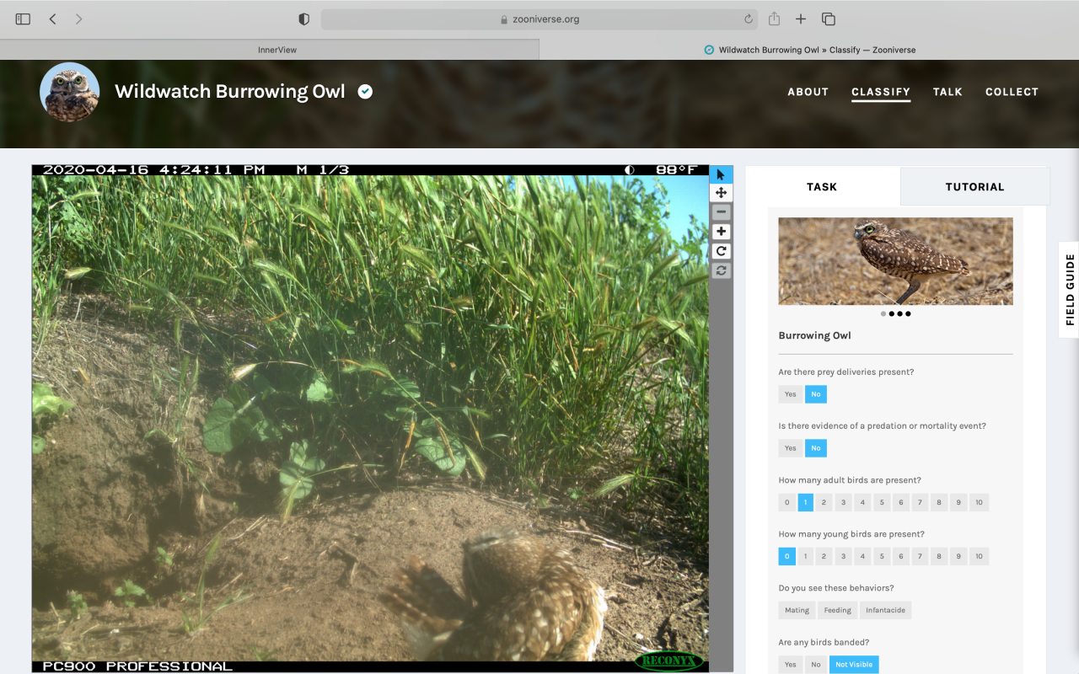Show third example photo via dot
Viewport: 1079px width, 674px height.
tap(899, 313)
